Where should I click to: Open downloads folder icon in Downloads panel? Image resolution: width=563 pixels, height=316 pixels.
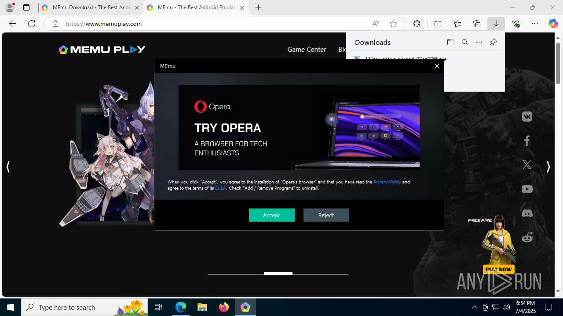click(450, 42)
